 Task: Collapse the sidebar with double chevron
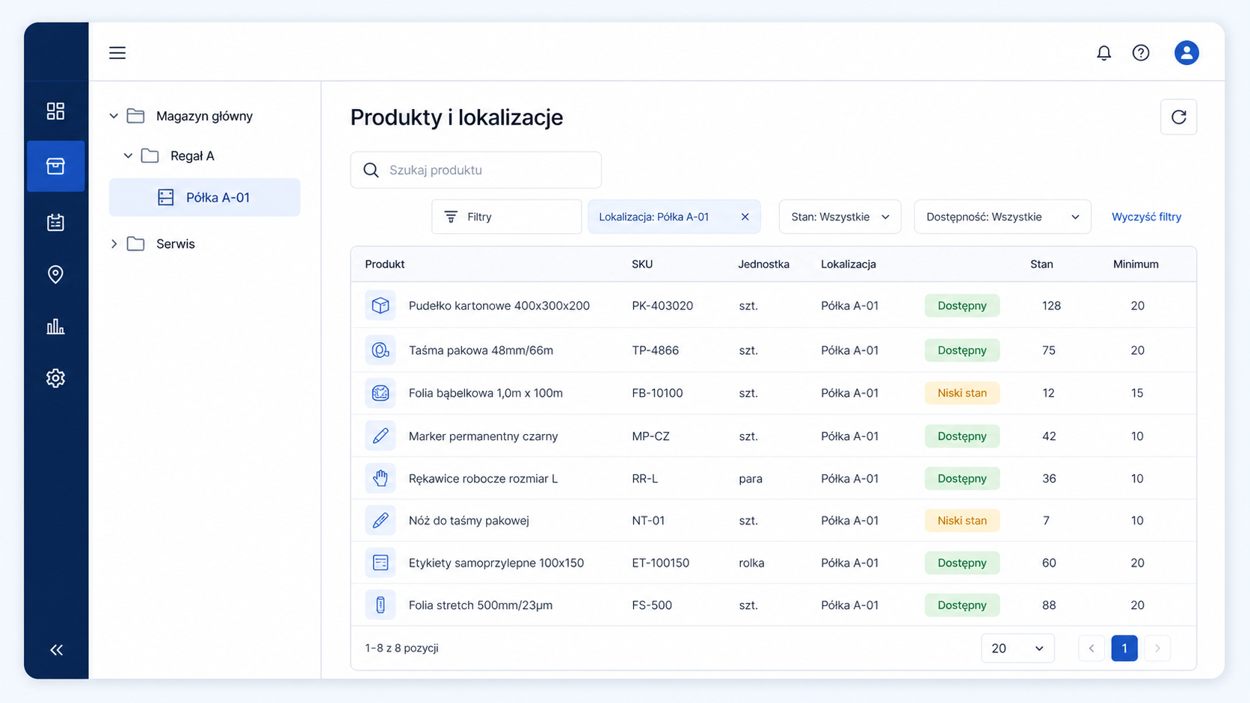56,650
